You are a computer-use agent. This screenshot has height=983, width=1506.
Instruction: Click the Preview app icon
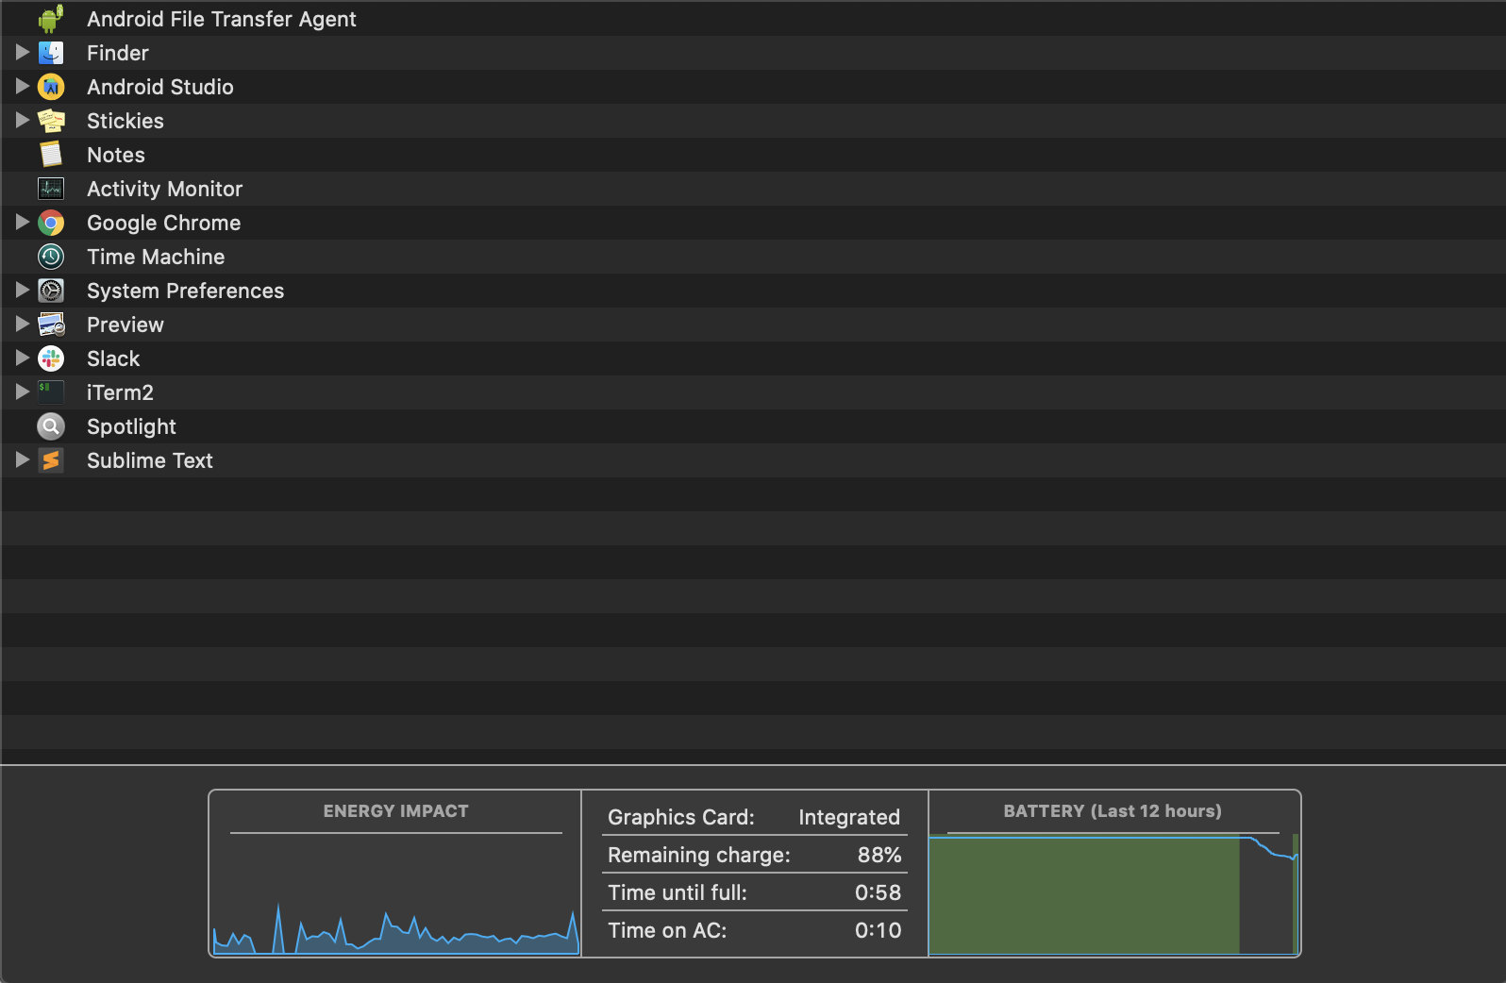(51, 325)
